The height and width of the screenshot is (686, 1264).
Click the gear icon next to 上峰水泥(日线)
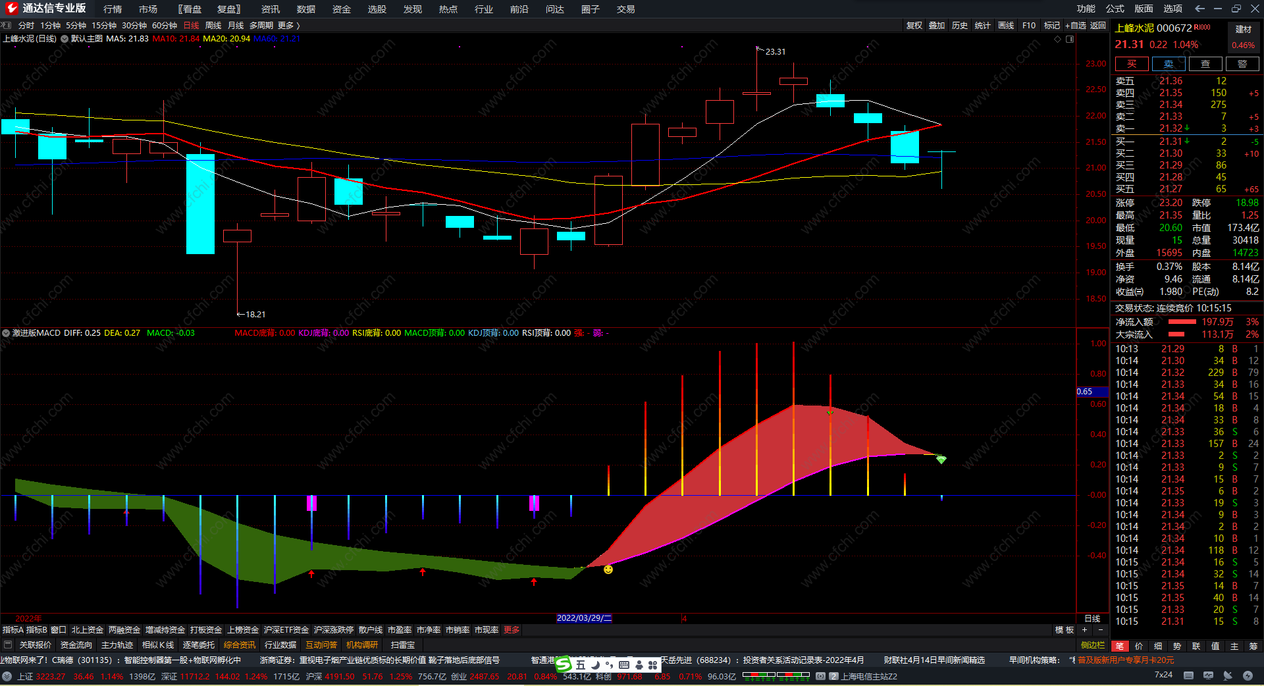(65, 39)
